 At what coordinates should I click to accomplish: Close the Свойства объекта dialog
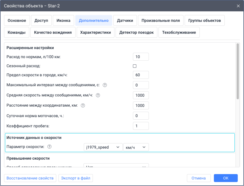point(238,6)
